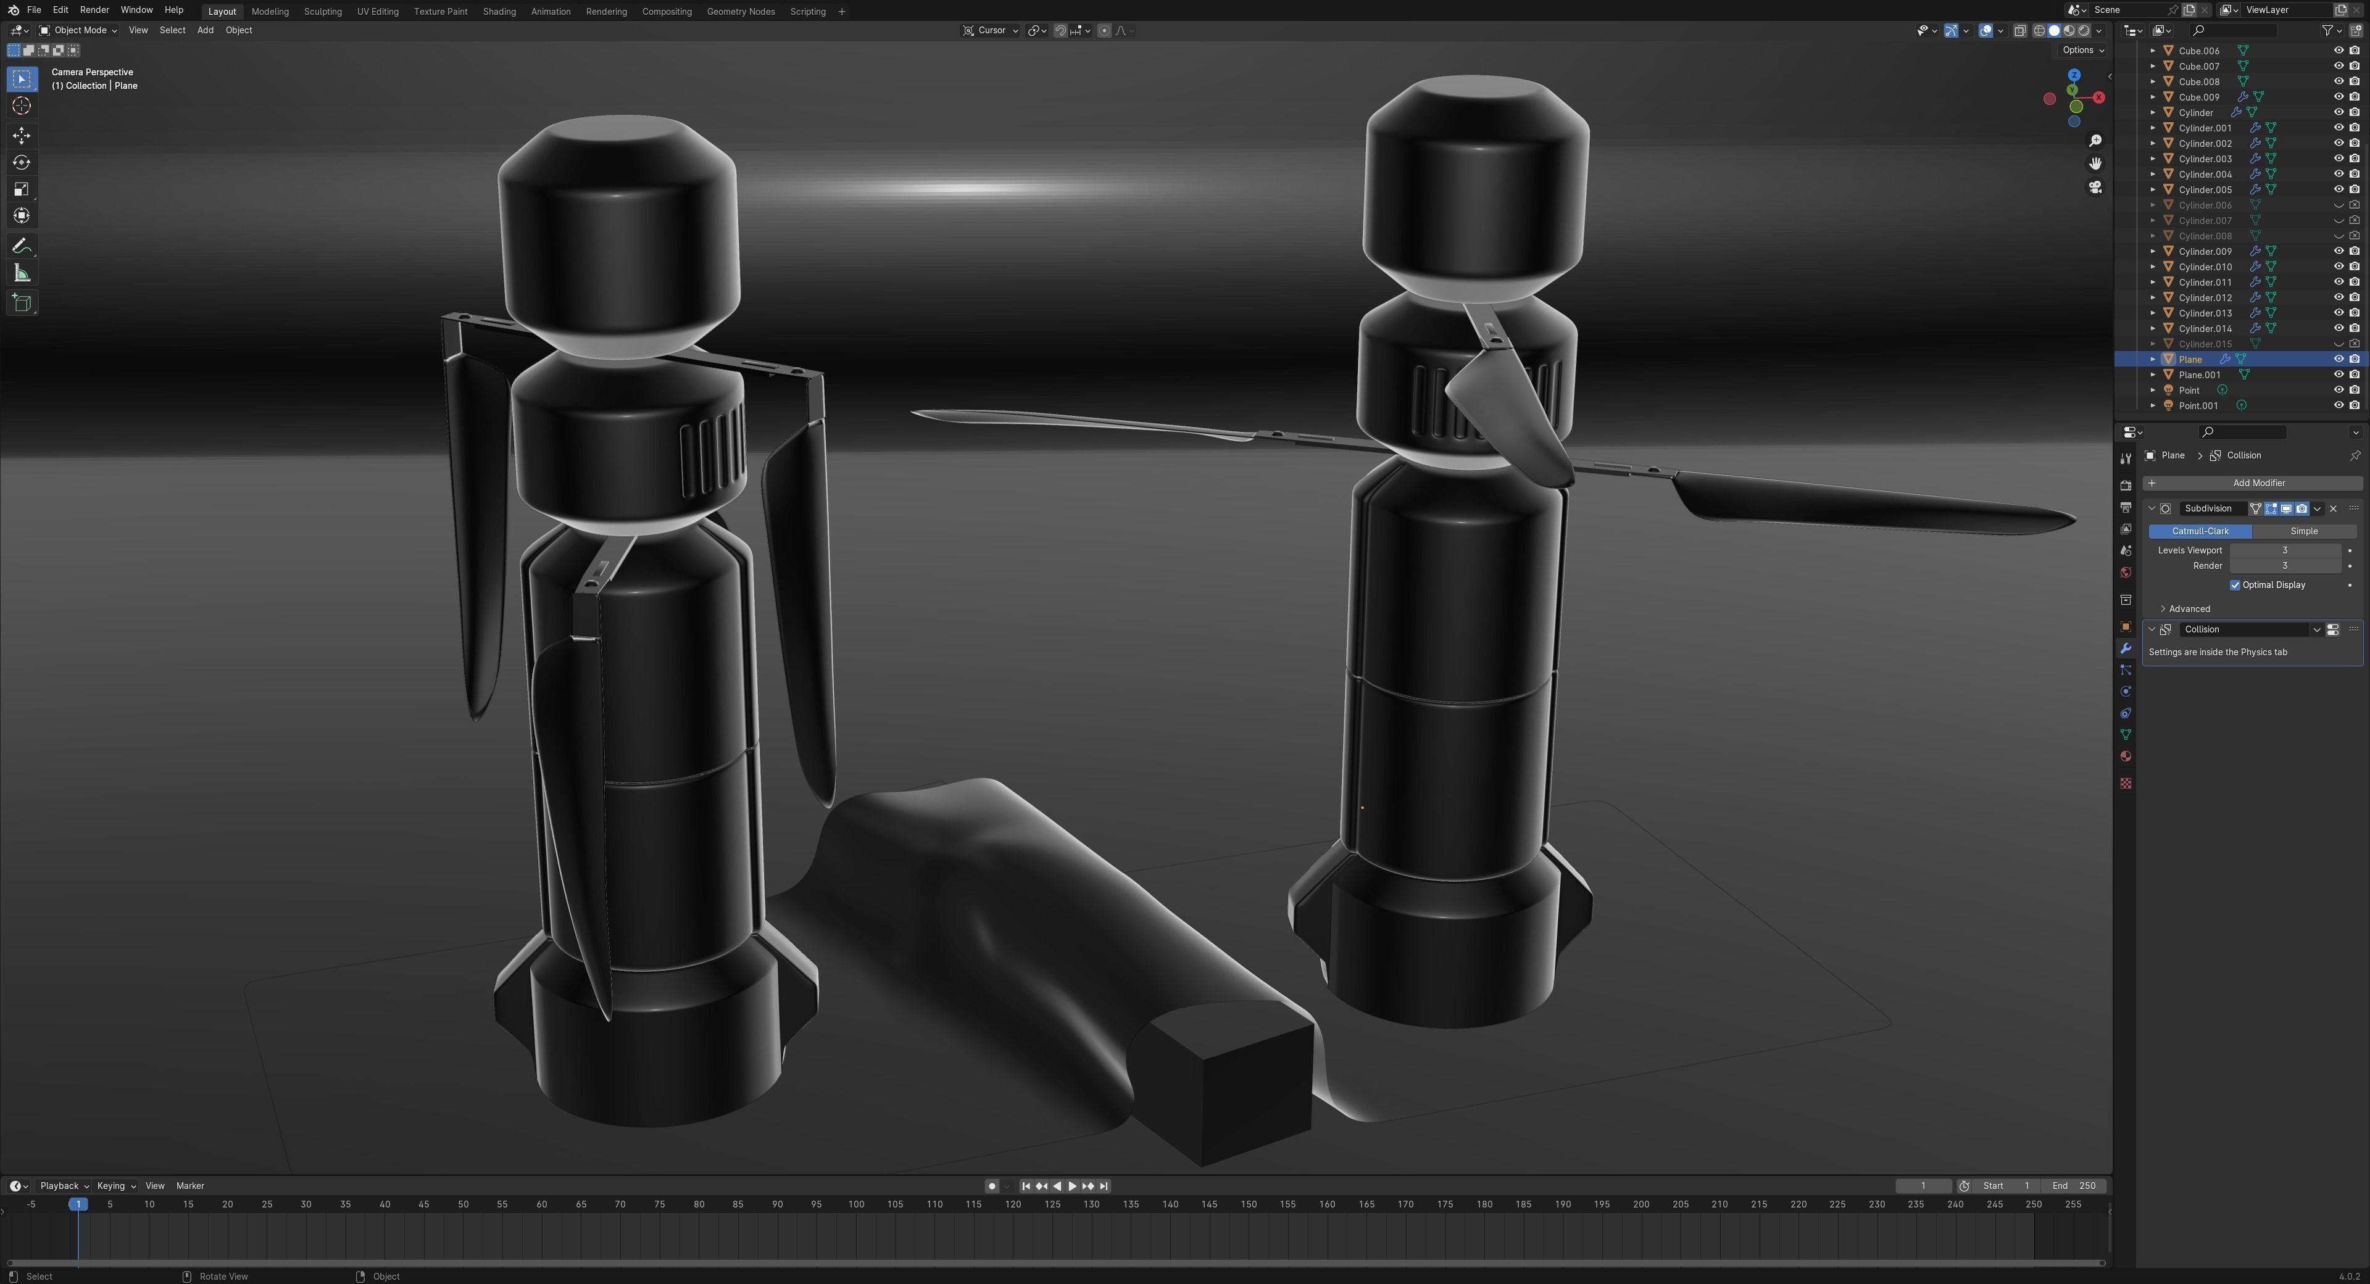The height and width of the screenshot is (1284, 2370).
Task: Click the pan view hand icon
Action: coord(2095,164)
